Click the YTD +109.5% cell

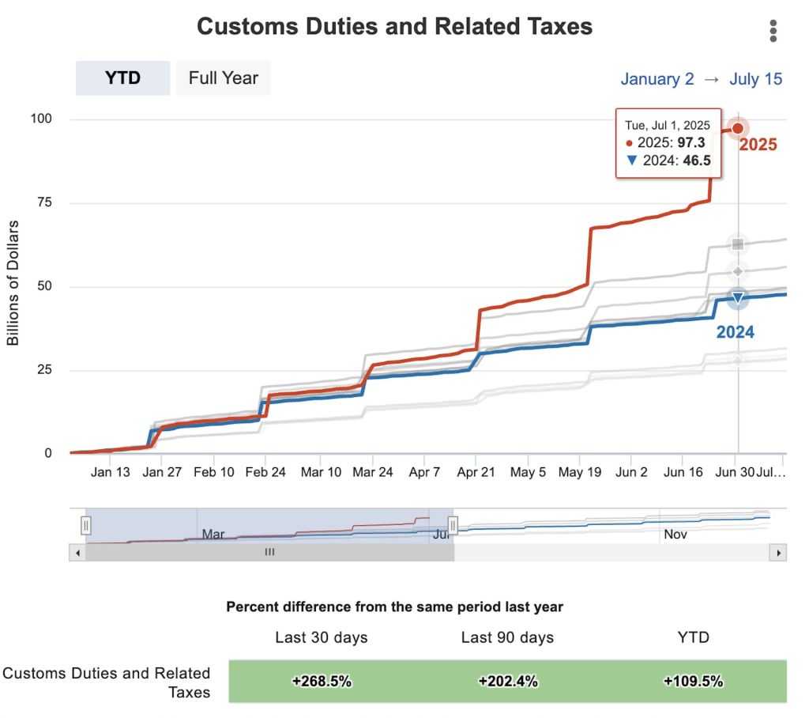point(694,682)
